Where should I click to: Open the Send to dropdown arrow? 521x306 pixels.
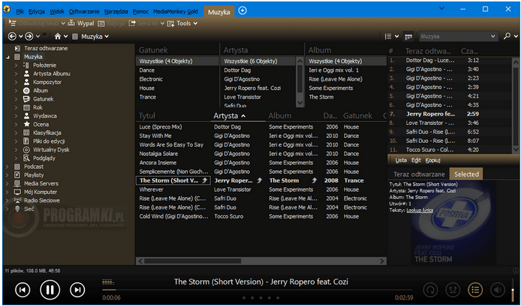[x=162, y=23]
